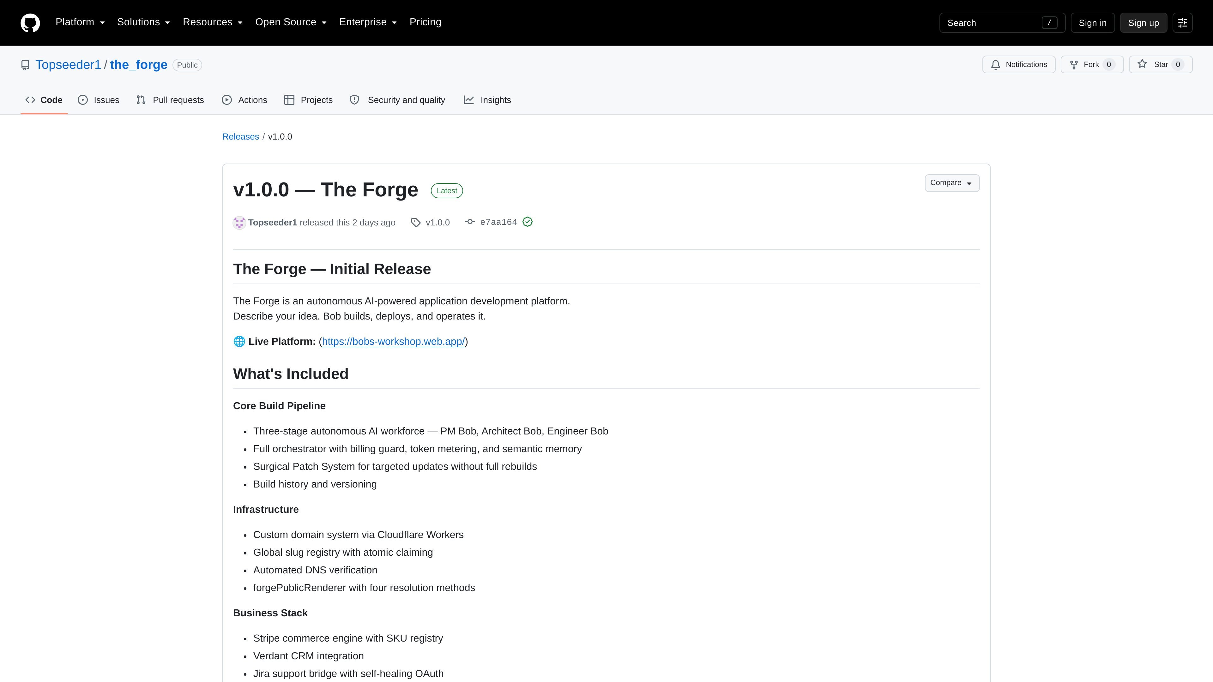Open the bobs-workshop.web.app link
Screen dimensions: 1213x682
pyautogui.click(x=394, y=341)
